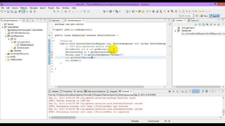Switch to the Servers tab
Viewport: 225px width, 126px height.
point(78,91)
